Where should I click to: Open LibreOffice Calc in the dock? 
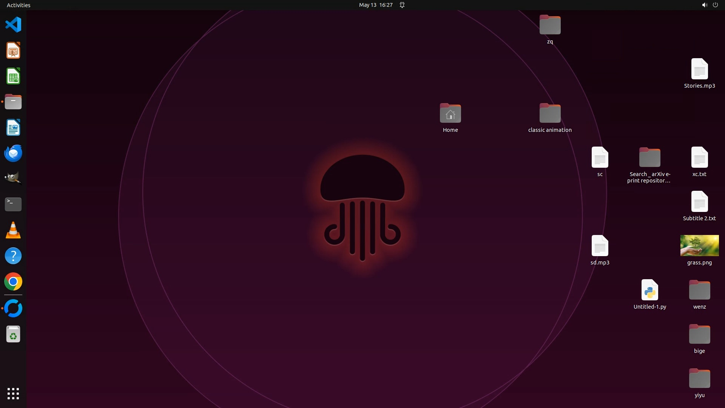pos(13,76)
